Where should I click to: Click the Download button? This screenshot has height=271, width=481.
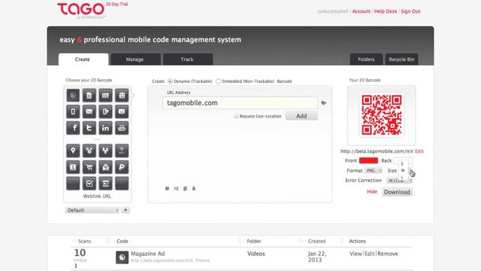pyautogui.click(x=397, y=192)
